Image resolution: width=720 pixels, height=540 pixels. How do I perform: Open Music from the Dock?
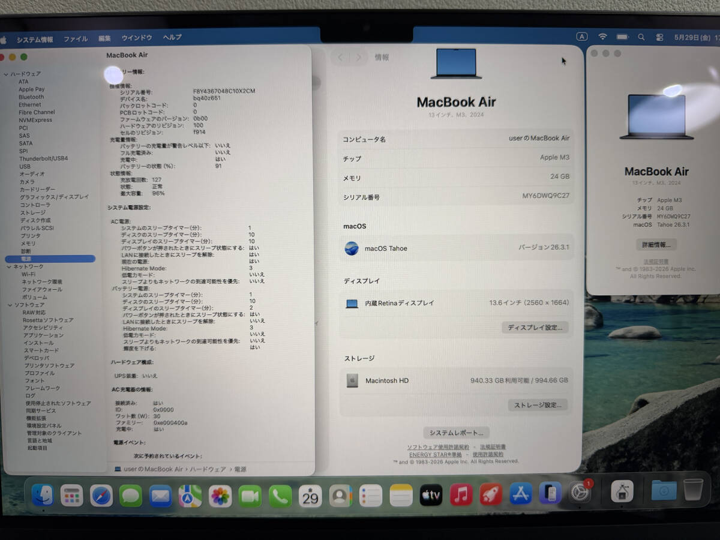pos(461,494)
